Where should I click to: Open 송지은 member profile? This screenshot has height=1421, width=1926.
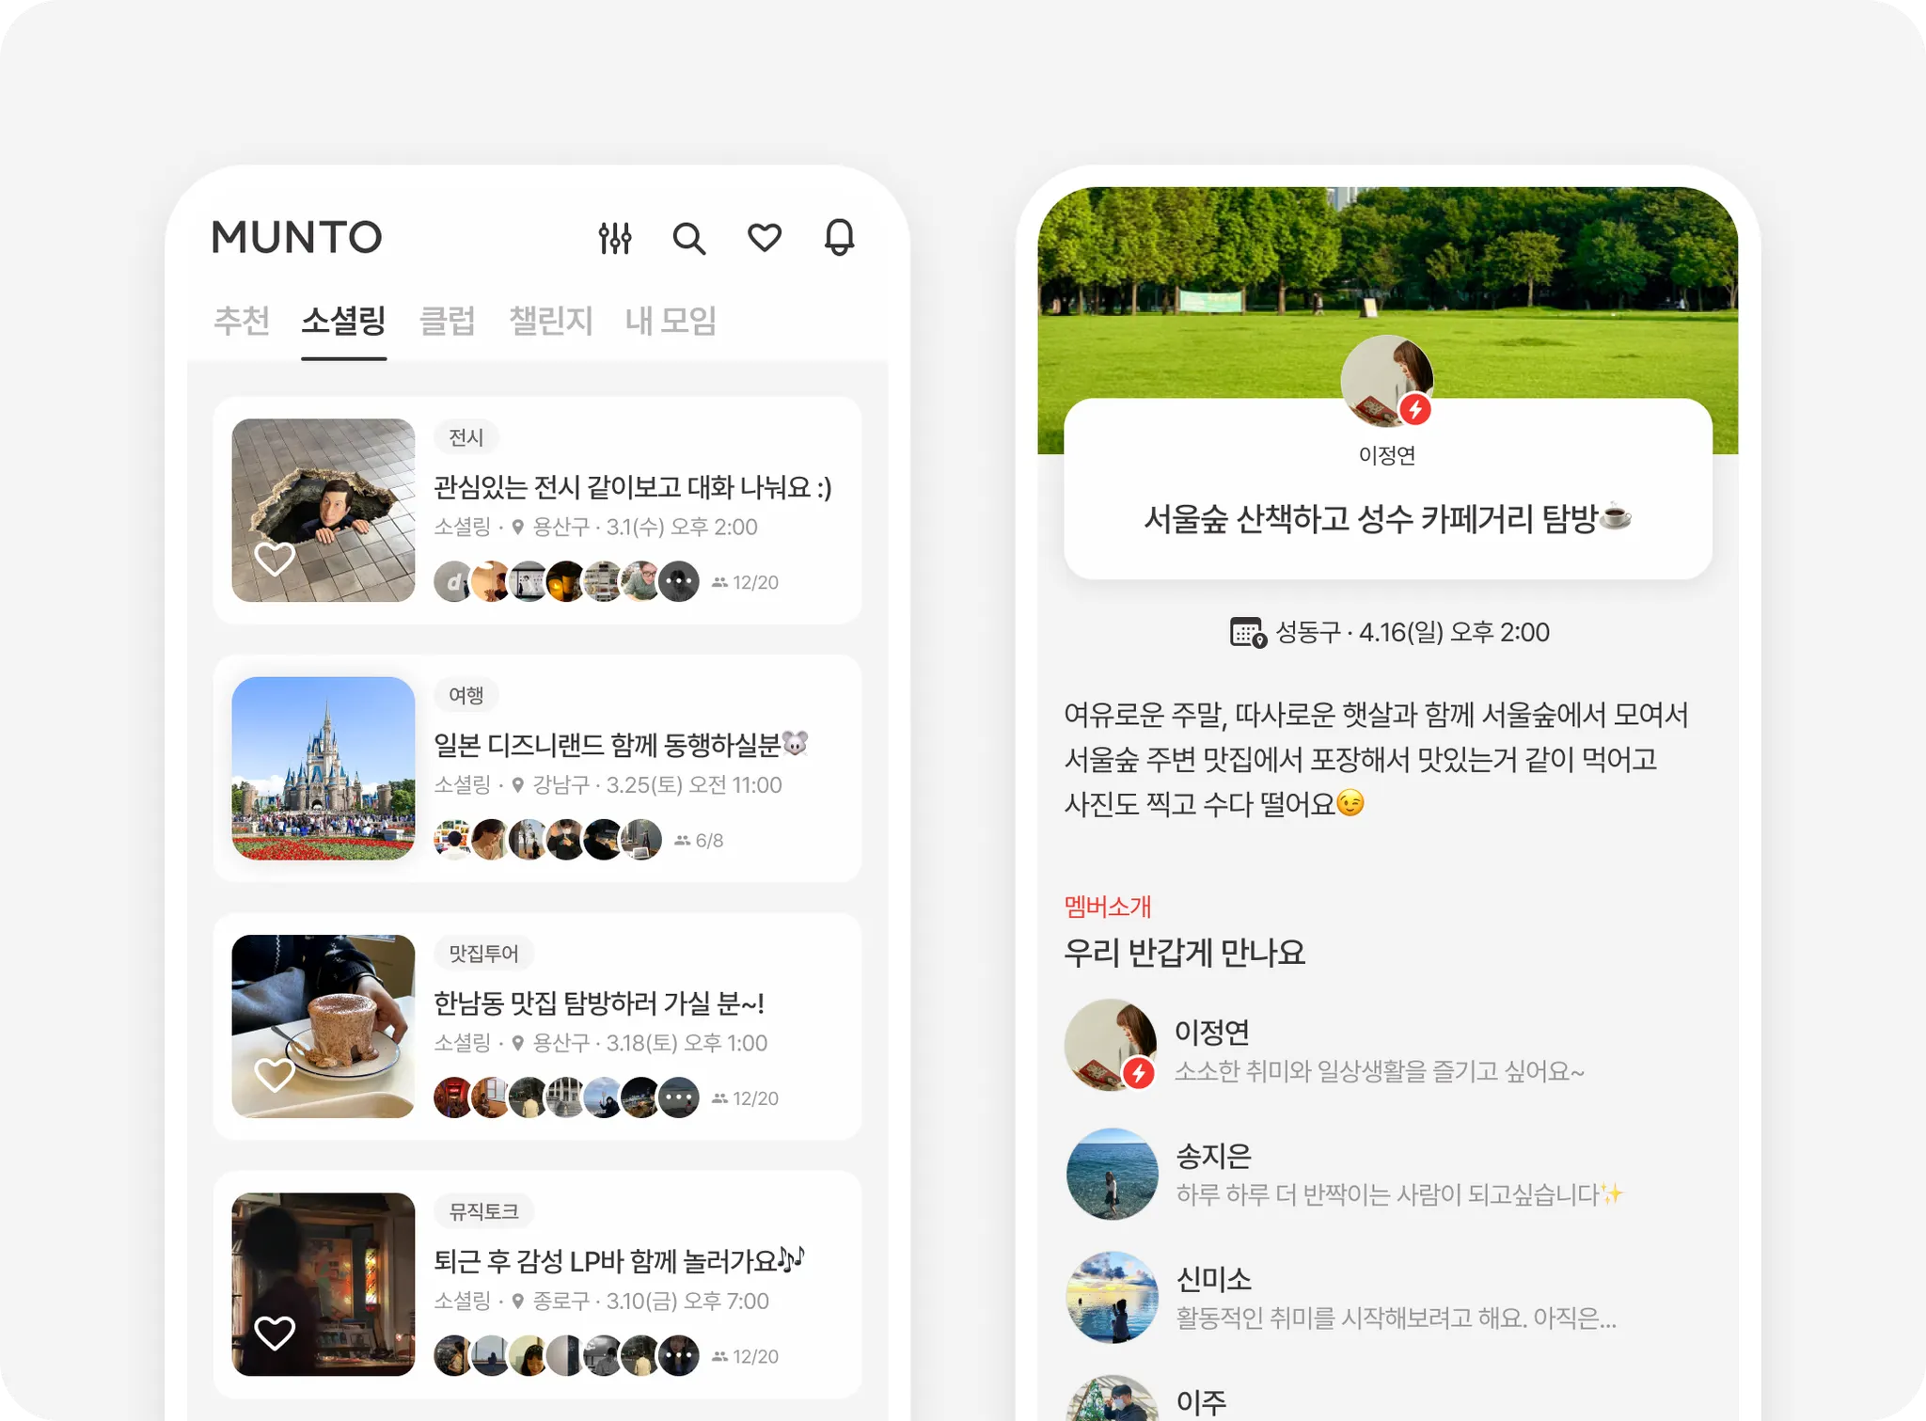pos(1112,1174)
